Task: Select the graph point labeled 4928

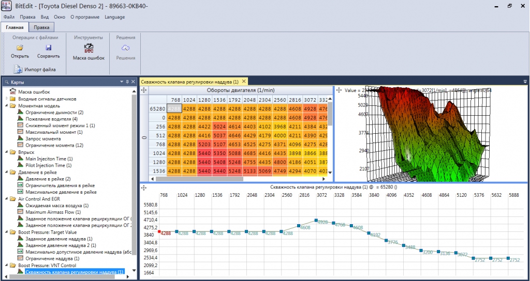Action: pyautogui.click(x=316, y=220)
